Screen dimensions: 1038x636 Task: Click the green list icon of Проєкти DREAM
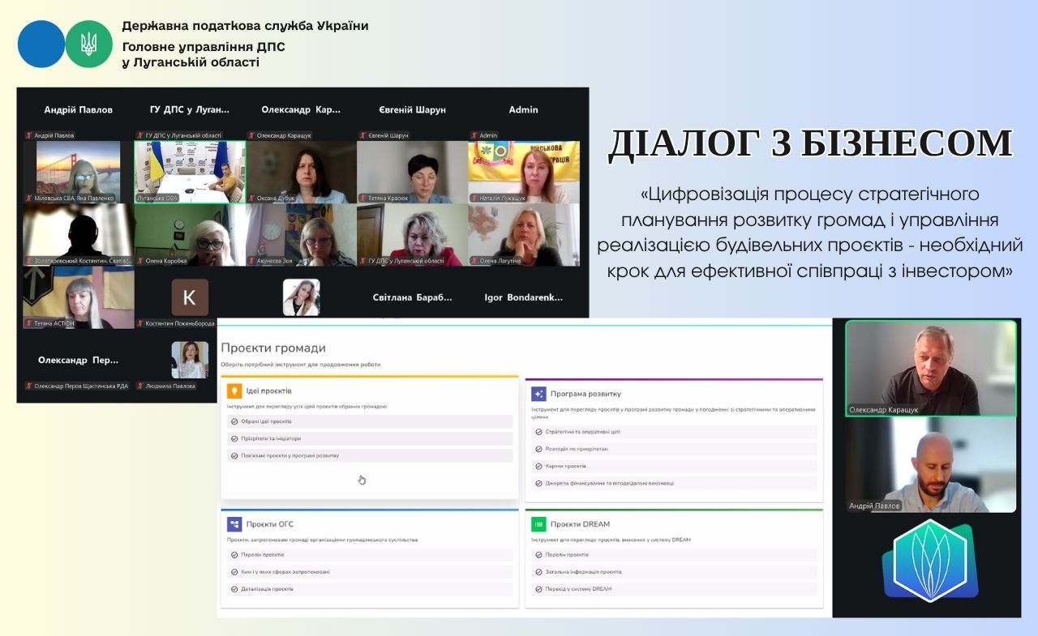tap(538, 524)
